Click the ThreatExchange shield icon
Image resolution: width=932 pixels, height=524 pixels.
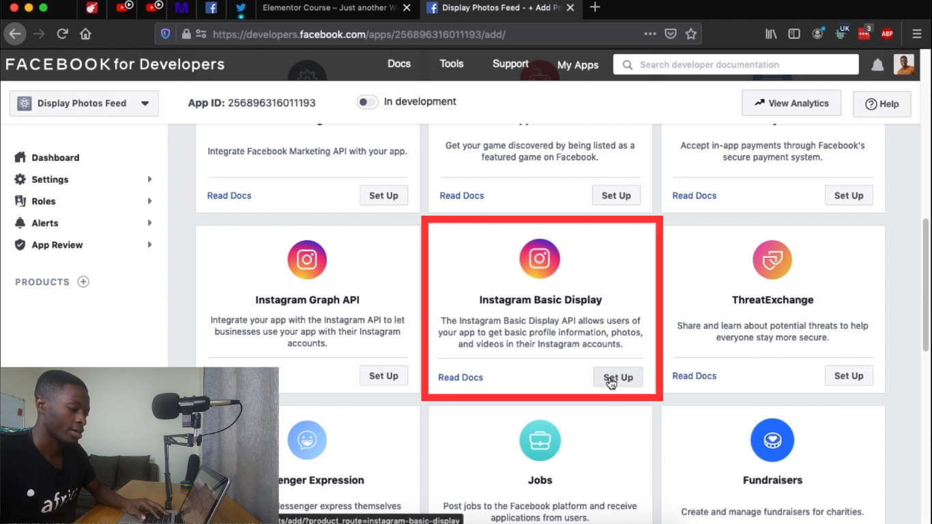[x=772, y=259]
